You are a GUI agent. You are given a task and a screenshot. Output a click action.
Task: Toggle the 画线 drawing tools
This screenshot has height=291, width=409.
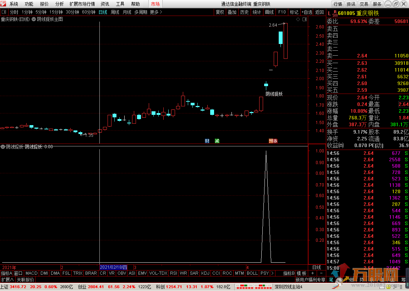[x=269, y=12]
